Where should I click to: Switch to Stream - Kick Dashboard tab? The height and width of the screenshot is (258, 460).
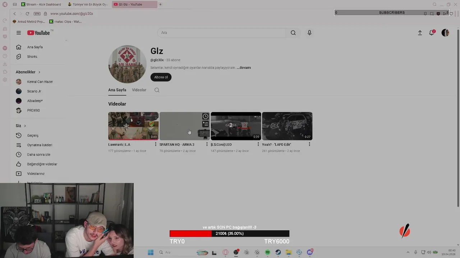click(41, 4)
